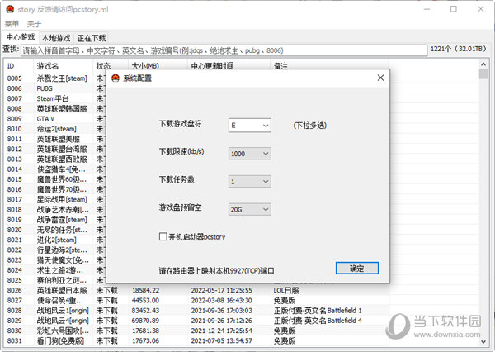Expand the 游戏盘预留空 20G dropdown
495x352 pixels.
tap(263, 210)
